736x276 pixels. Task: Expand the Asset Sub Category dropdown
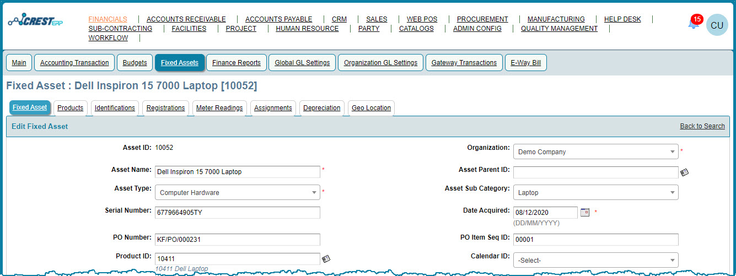(x=595, y=193)
